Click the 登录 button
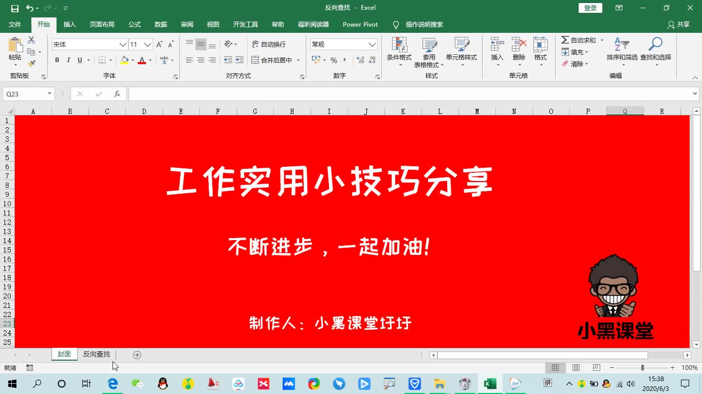 coord(589,8)
